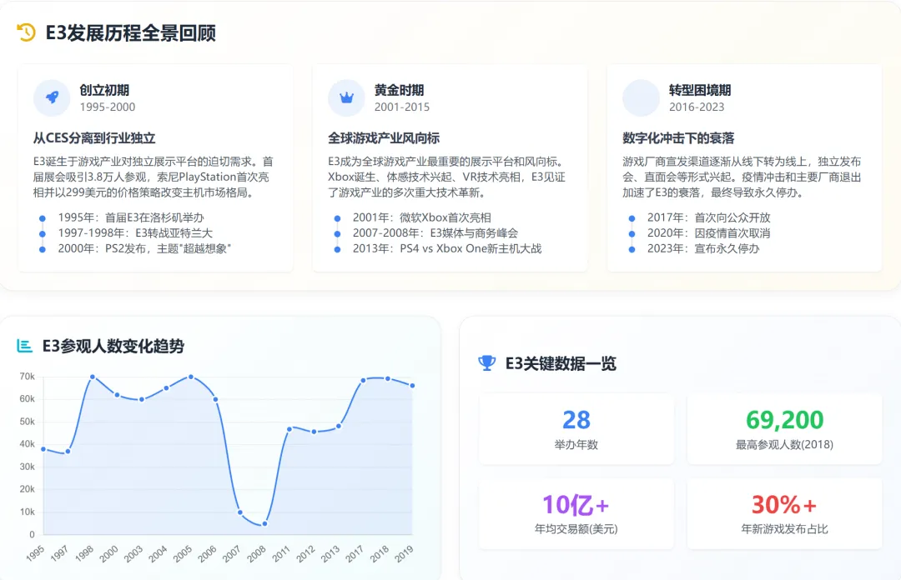901x580 pixels.
Task: Click the title E3关键数据一览
Action: [561, 363]
